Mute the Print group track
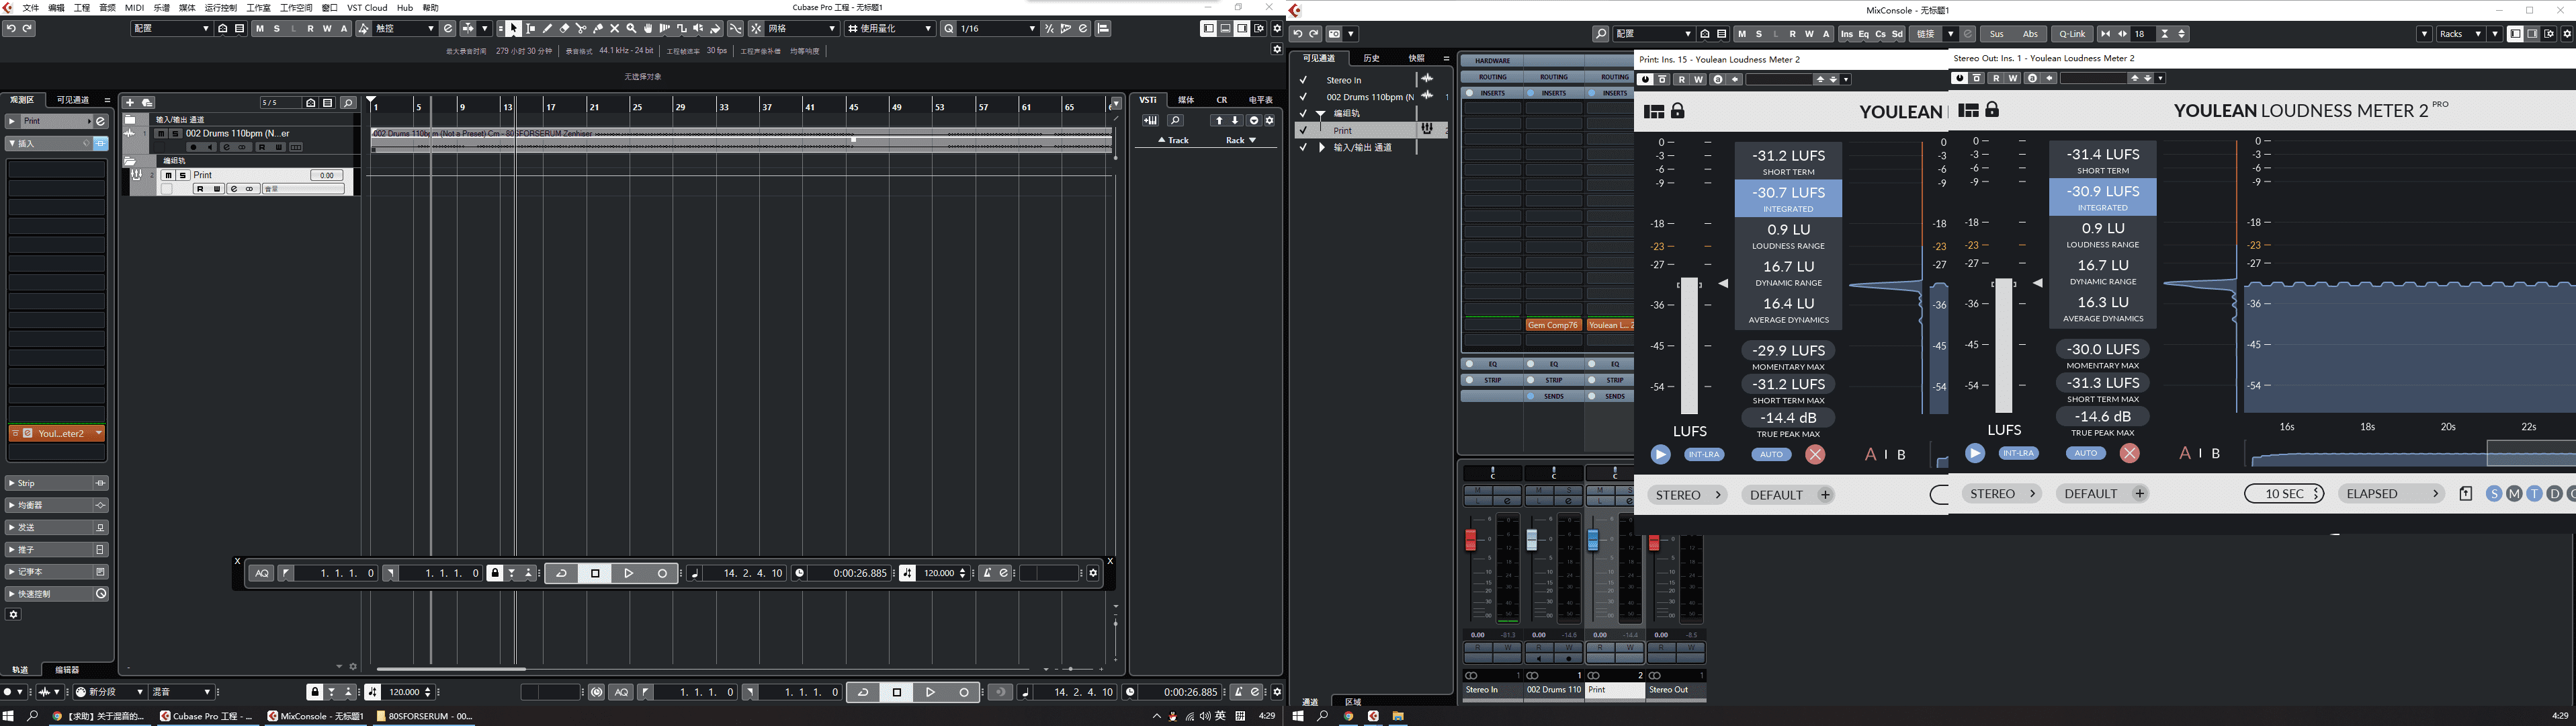The width and height of the screenshot is (2576, 726). 169,175
